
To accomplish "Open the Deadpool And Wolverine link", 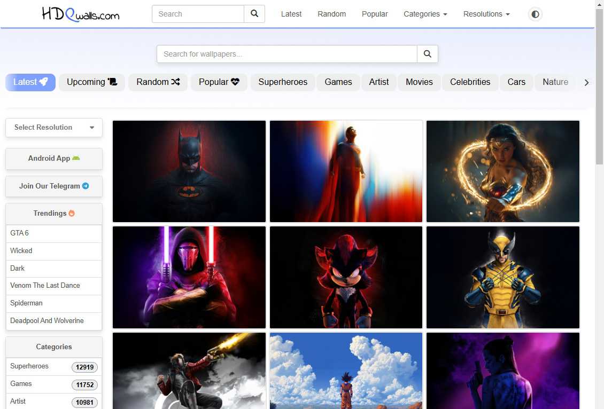I will point(54,321).
